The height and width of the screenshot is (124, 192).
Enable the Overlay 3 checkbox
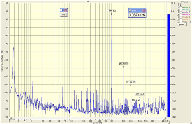[x=181, y=12]
